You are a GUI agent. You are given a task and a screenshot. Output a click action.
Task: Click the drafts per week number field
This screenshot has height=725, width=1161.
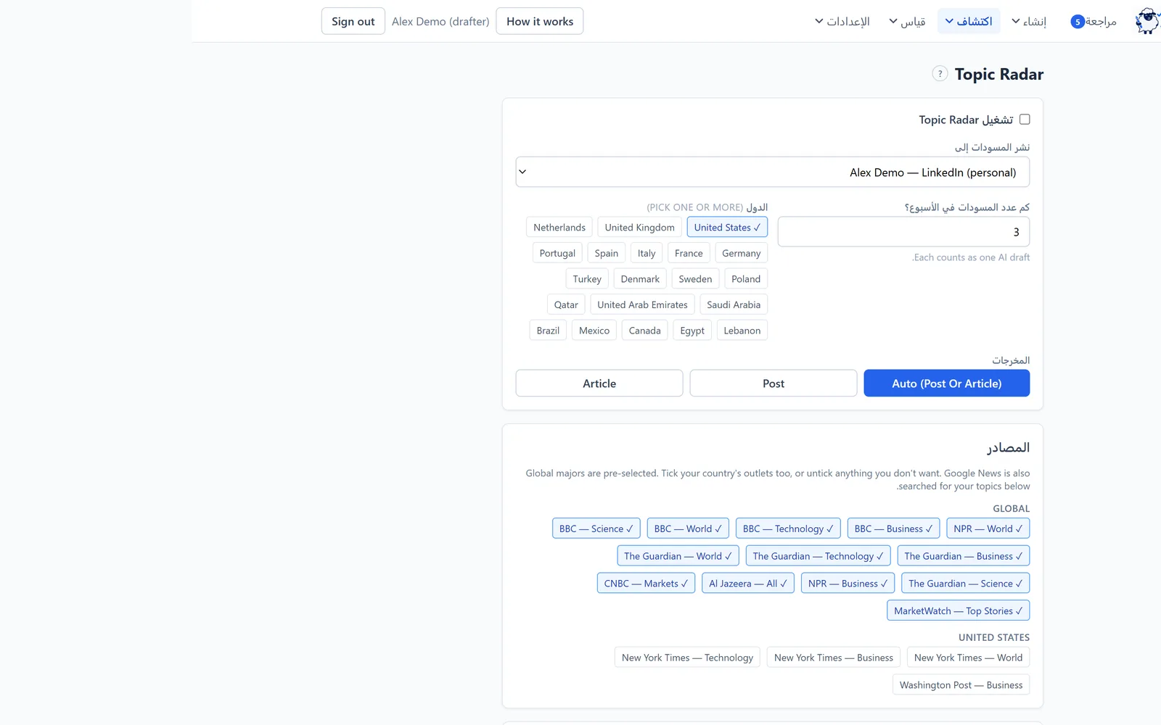(903, 232)
